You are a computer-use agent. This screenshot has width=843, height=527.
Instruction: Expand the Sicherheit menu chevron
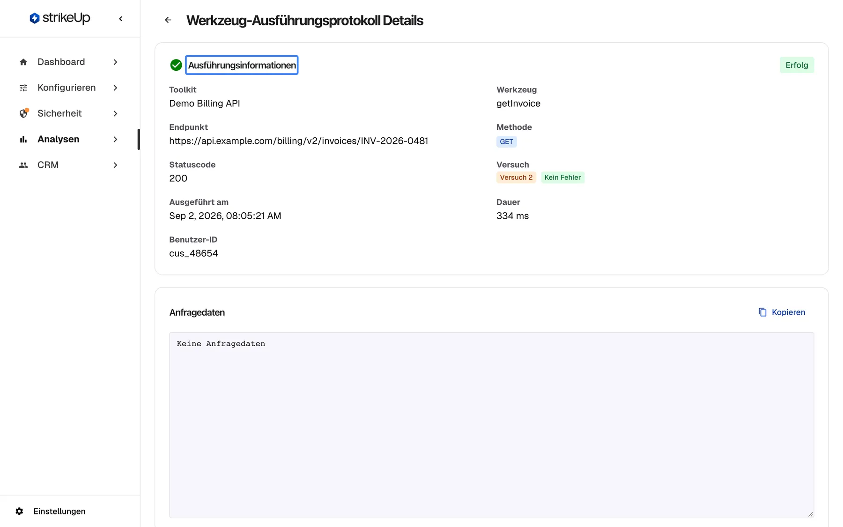pos(115,114)
